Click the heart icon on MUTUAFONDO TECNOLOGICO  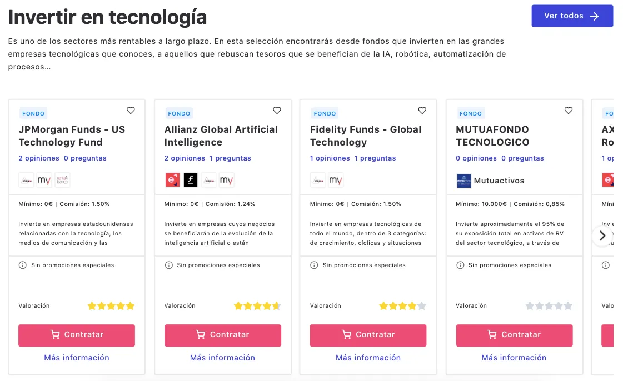(x=568, y=111)
